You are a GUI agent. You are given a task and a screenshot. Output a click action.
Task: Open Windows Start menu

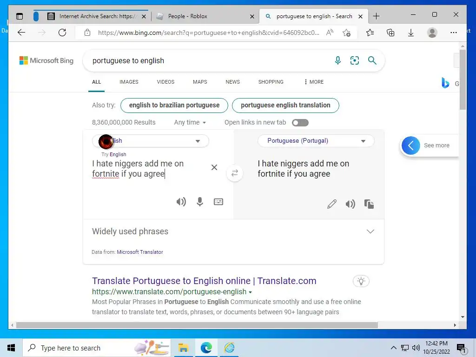point(11,348)
